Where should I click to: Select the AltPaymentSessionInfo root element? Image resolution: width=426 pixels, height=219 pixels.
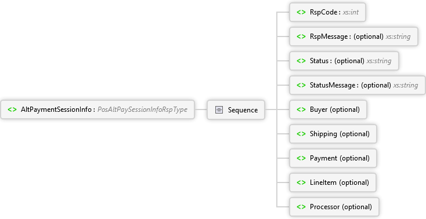(x=98, y=110)
